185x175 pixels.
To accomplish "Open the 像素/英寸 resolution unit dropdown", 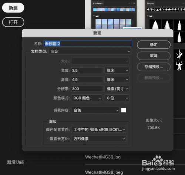I will tap(117, 89).
